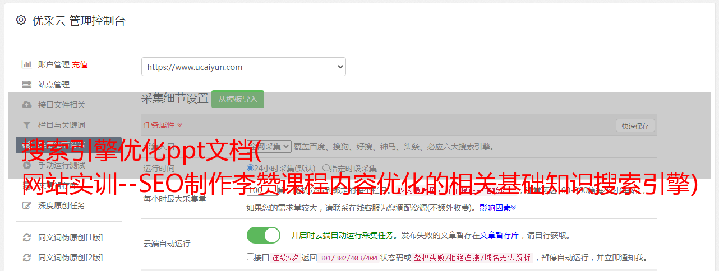Viewport: 719px width, 271px height.
Task: Open the https://www.ucaiyun.com site dropdown
Action: [x=243, y=67]
